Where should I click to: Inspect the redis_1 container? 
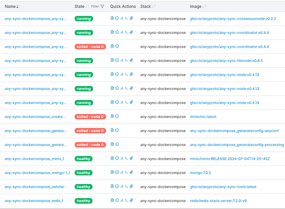click(x=117, y=200)
